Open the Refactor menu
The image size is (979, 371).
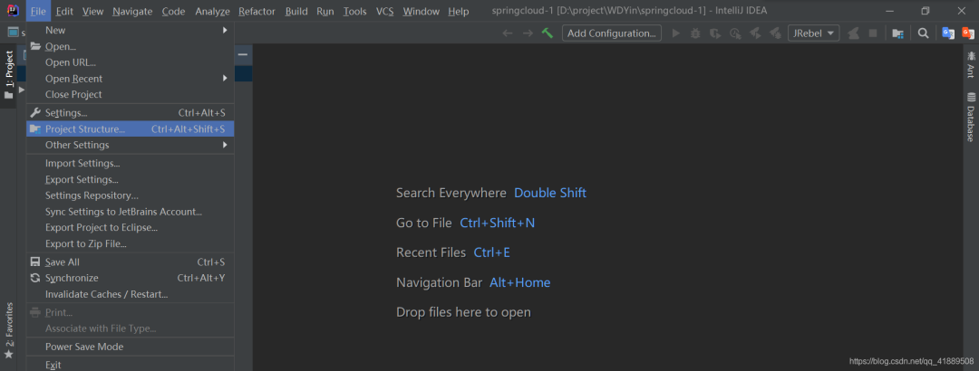[x=257, y=11]
